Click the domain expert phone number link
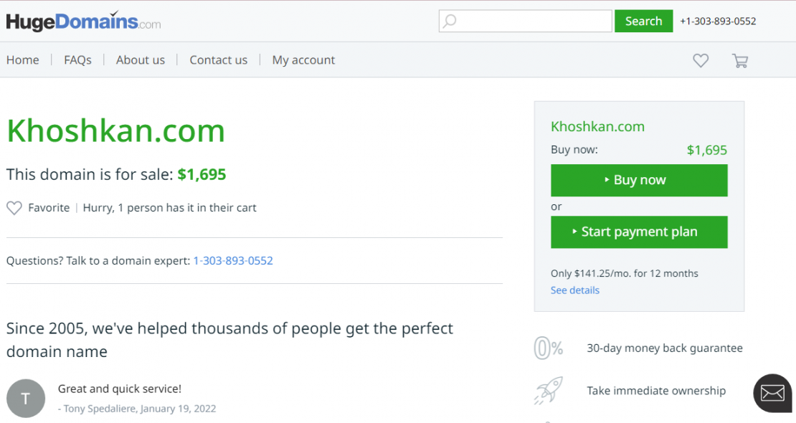This screenshot has width=796, height=423. [233, 261]
